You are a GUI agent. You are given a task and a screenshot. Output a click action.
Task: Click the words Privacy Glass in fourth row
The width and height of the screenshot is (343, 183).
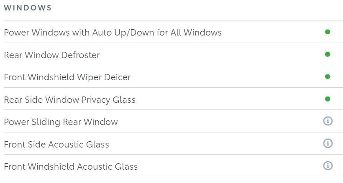pyautogui.click(x=109, y=100)
